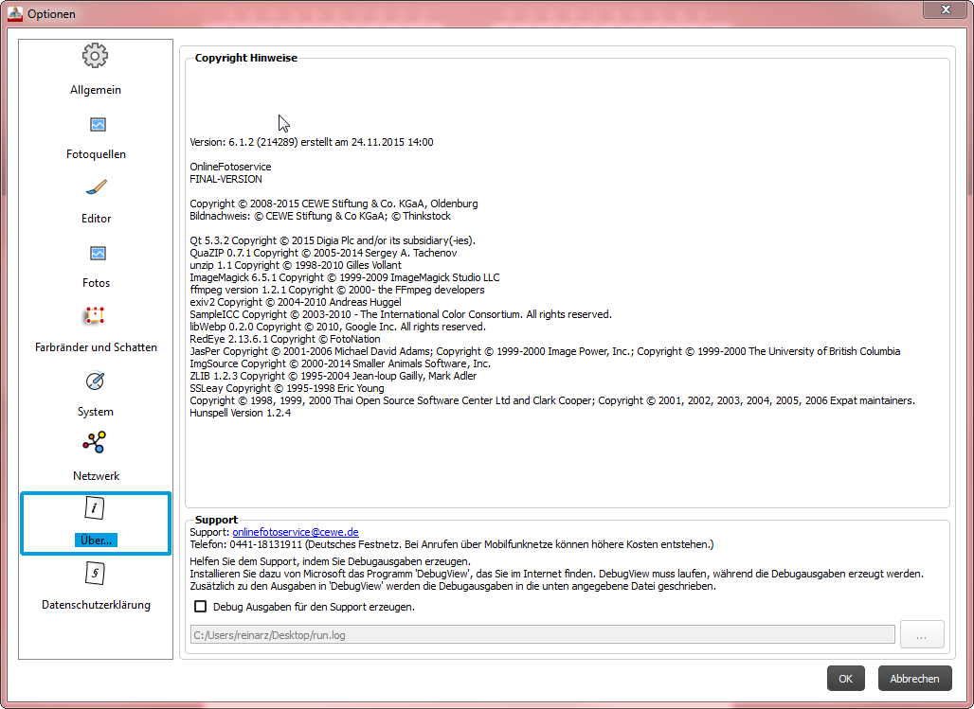This screenshot has width=974, height=709.
Task: Switch to the Fotos label
Action: click(x=97, y=283)
